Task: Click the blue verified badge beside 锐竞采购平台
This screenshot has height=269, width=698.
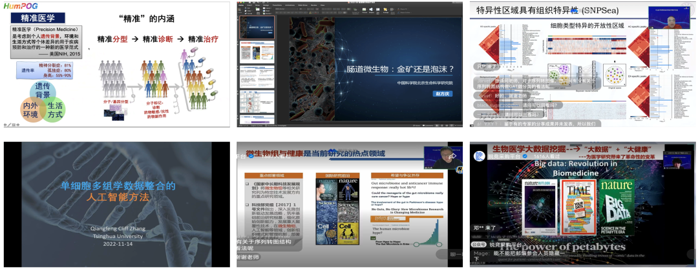Action: 525,157
